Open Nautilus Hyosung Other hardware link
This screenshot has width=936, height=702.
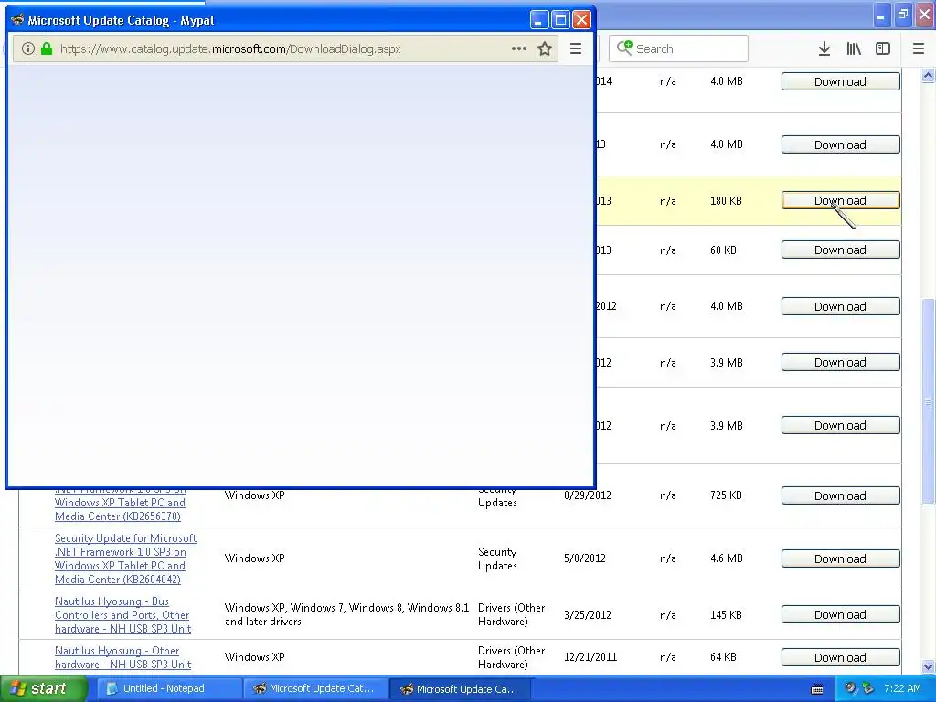tap(122, 657)
